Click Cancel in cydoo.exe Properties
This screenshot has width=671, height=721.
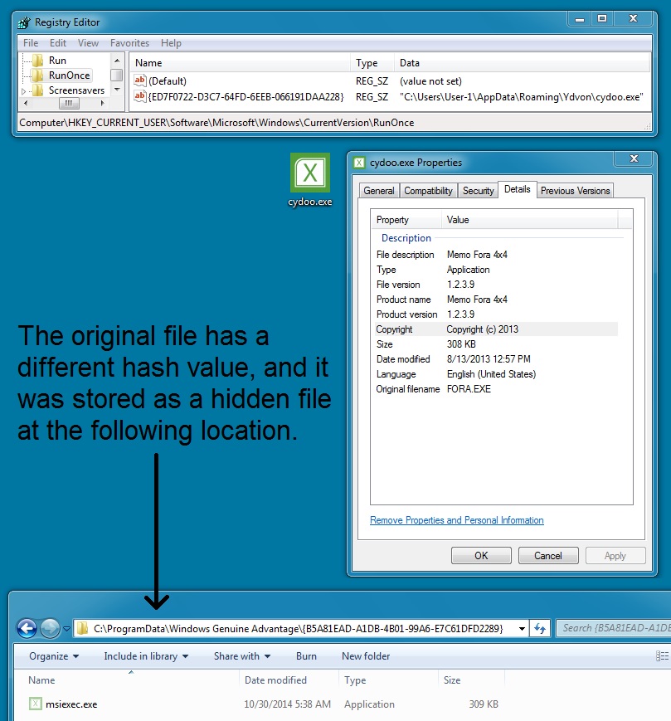coord(547,555)
